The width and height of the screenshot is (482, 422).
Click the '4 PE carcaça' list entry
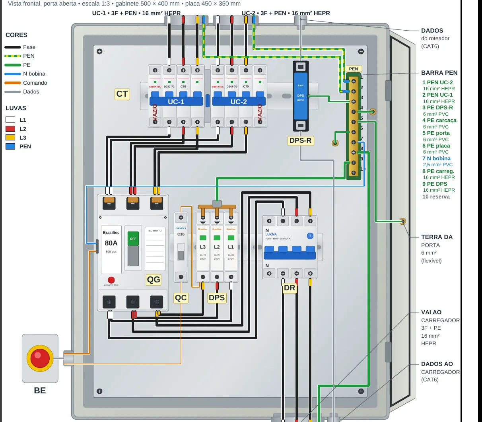point(439,121)
